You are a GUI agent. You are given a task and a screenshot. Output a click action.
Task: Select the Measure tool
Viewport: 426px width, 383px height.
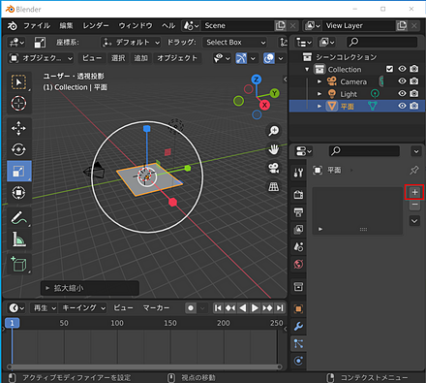(x=19, y=239)
